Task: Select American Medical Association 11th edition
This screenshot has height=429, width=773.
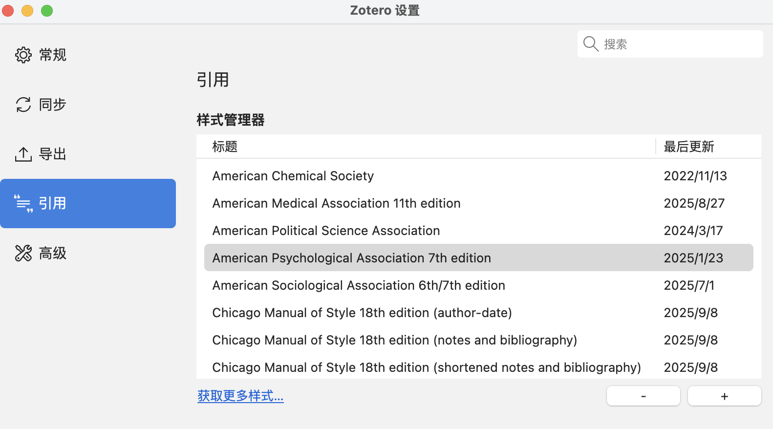Action: click(x=336, y=203)
